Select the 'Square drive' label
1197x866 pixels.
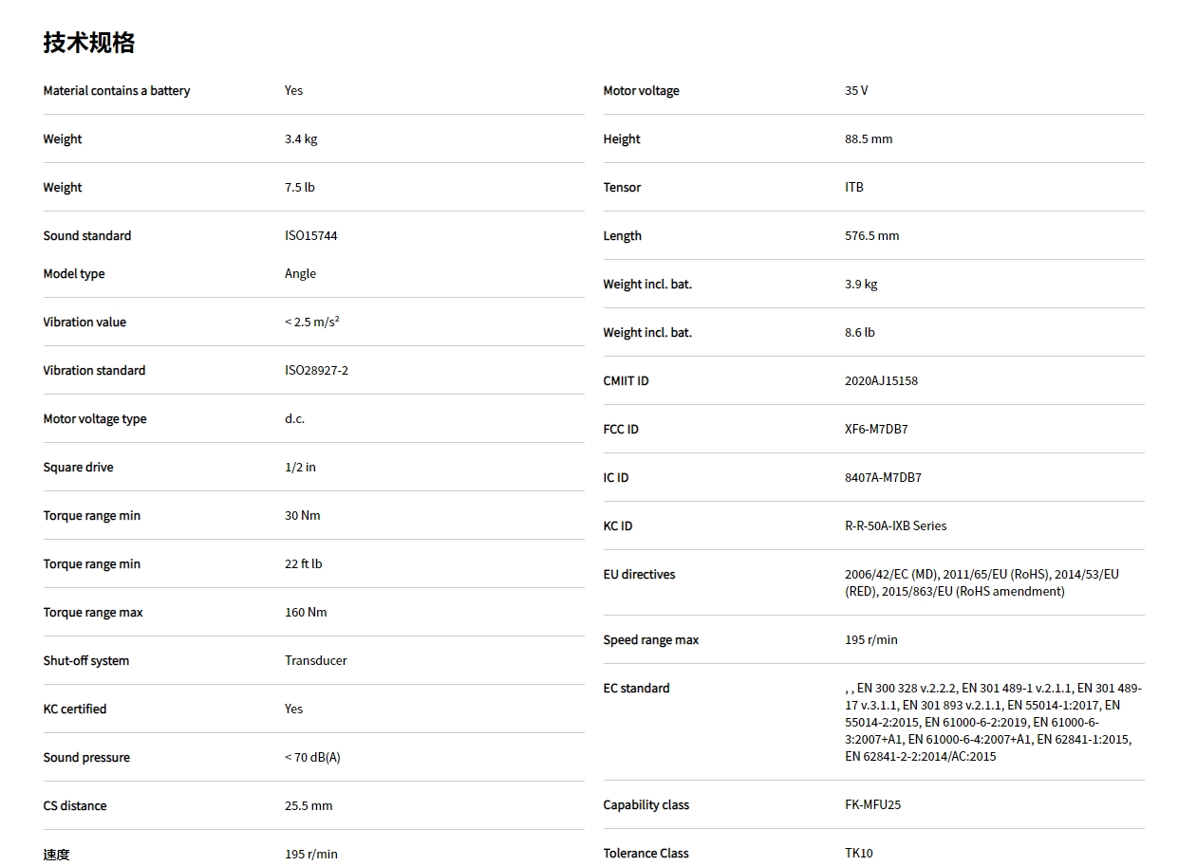(x=78, y=468)
